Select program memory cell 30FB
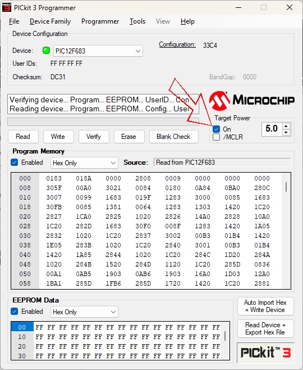The image size is (303, 370). 54,207
